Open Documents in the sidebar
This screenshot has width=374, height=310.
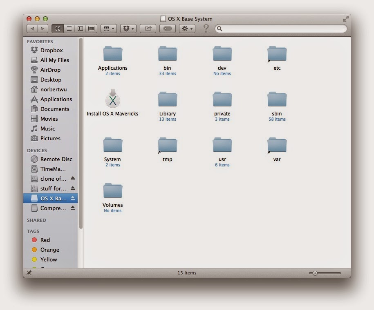(x=50, y=109)
